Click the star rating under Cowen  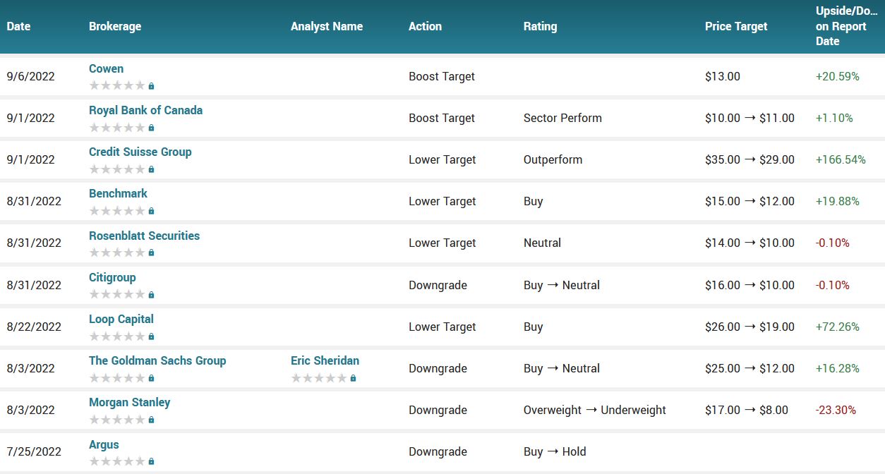pos(117,85)
